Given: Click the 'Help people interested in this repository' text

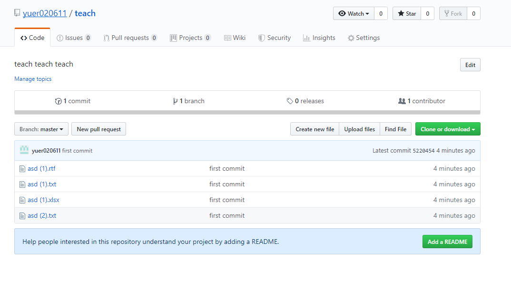Looking at the screenshot, I should 150,242.
